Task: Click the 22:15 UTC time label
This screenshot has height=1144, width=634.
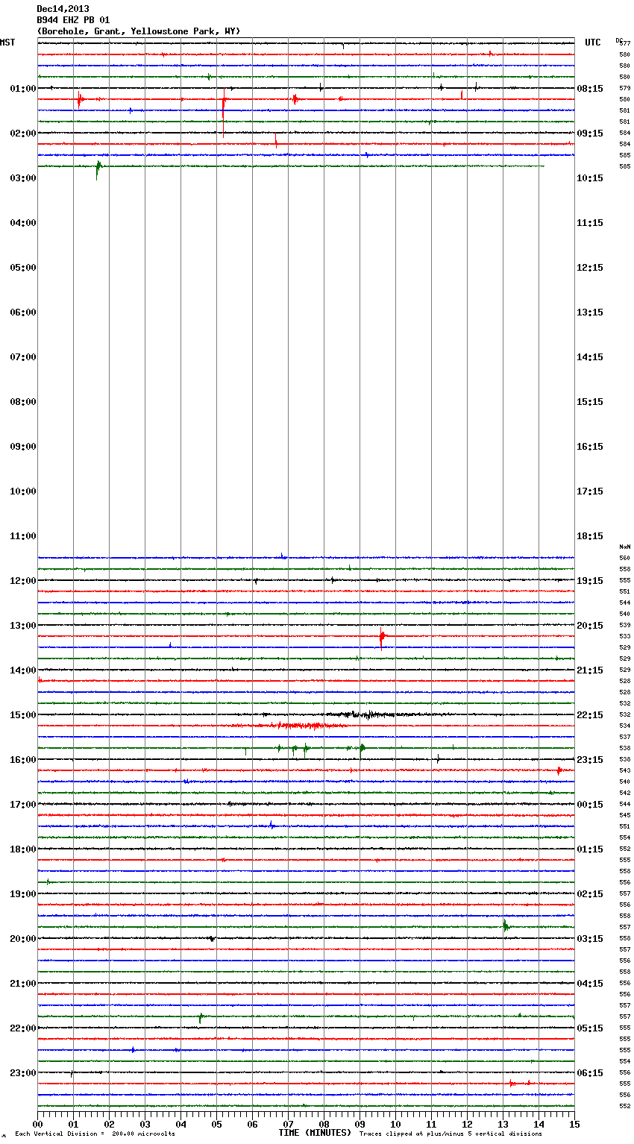Action: click(590, 715)
